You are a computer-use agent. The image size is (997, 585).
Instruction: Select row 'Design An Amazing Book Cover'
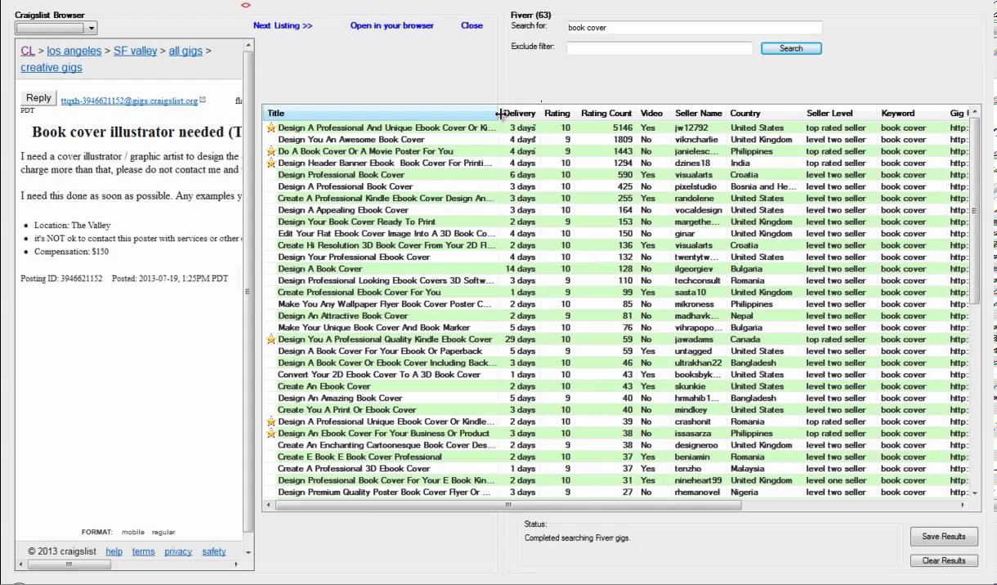(x=616, y=398)
